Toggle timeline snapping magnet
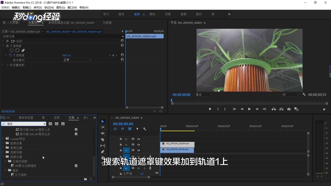The height and width of the screenshot is (186, 331). [123, 129]
